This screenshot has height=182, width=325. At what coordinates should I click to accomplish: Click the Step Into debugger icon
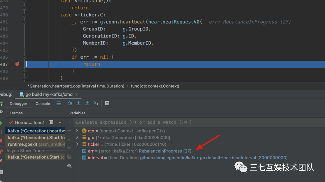coord(78,103)
